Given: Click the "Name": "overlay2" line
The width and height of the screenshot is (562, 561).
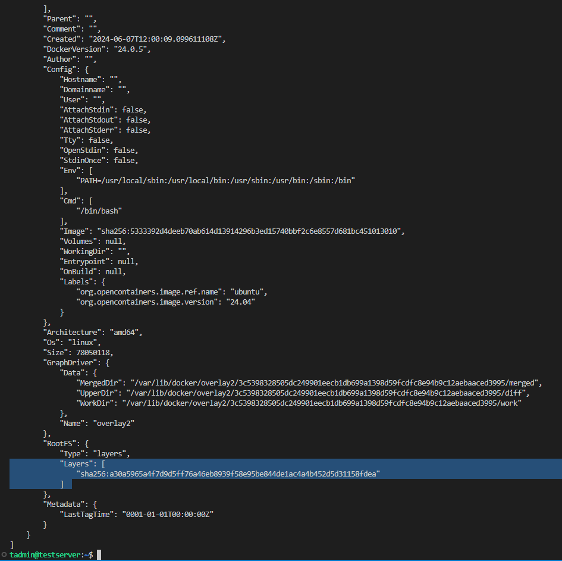Looking at the screenshot, I should point(97,424).
